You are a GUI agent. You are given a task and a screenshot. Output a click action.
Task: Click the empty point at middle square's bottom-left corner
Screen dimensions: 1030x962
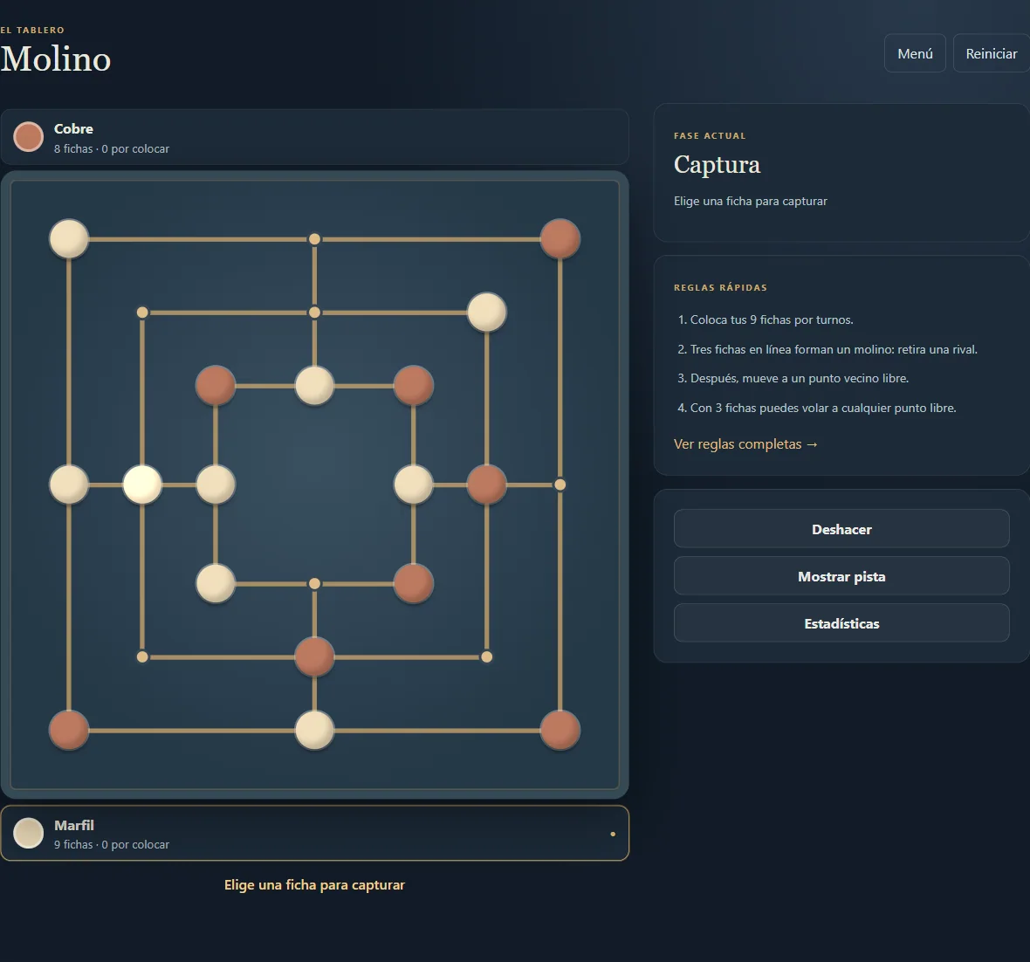[x=142, y=657]
